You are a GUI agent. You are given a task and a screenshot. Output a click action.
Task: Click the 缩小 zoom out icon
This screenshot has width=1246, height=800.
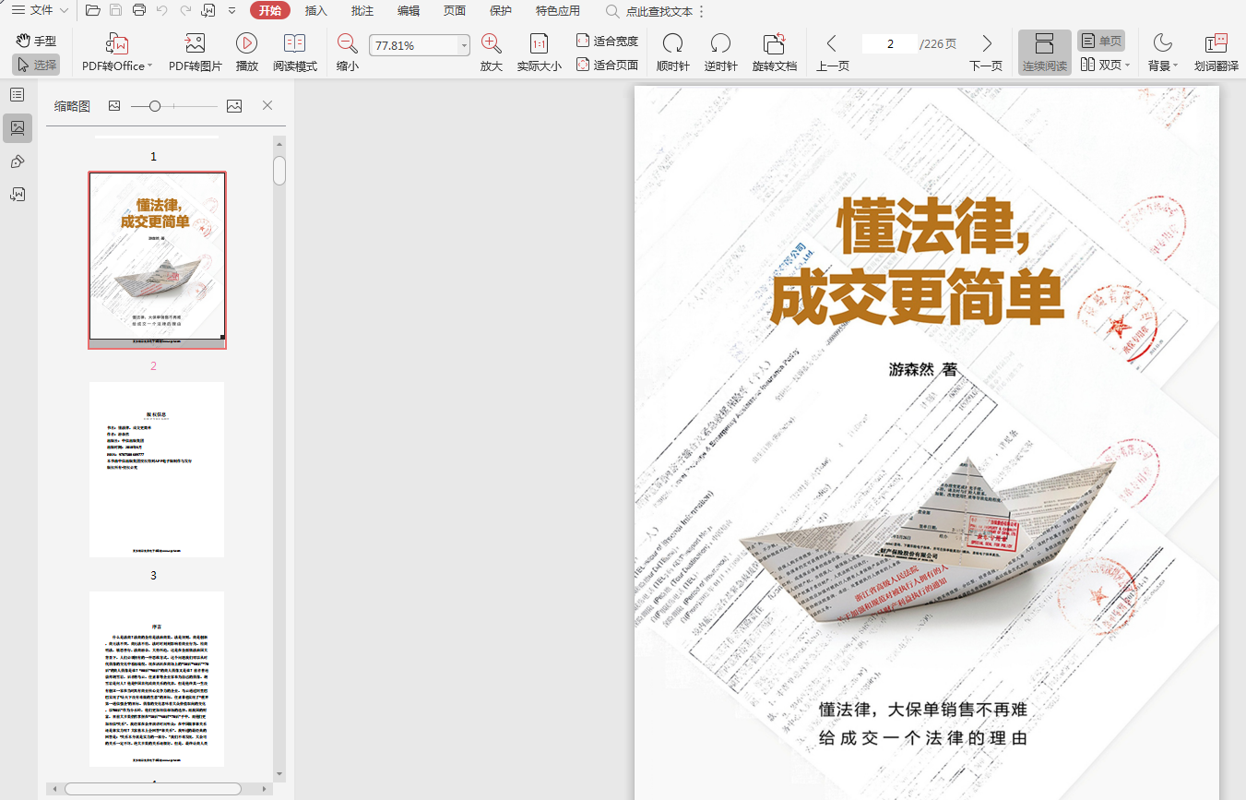click(347, 43)
